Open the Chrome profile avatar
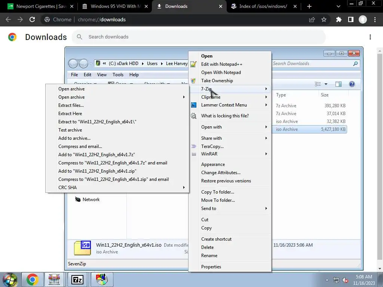383x287 pixels. 363,19
